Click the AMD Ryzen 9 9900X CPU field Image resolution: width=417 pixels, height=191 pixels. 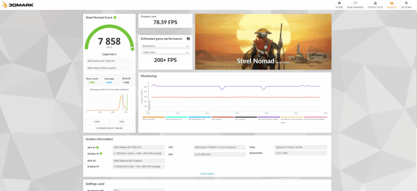219,147
